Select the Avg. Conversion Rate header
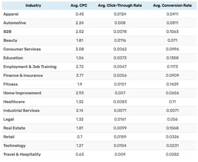 pos(172,6)
